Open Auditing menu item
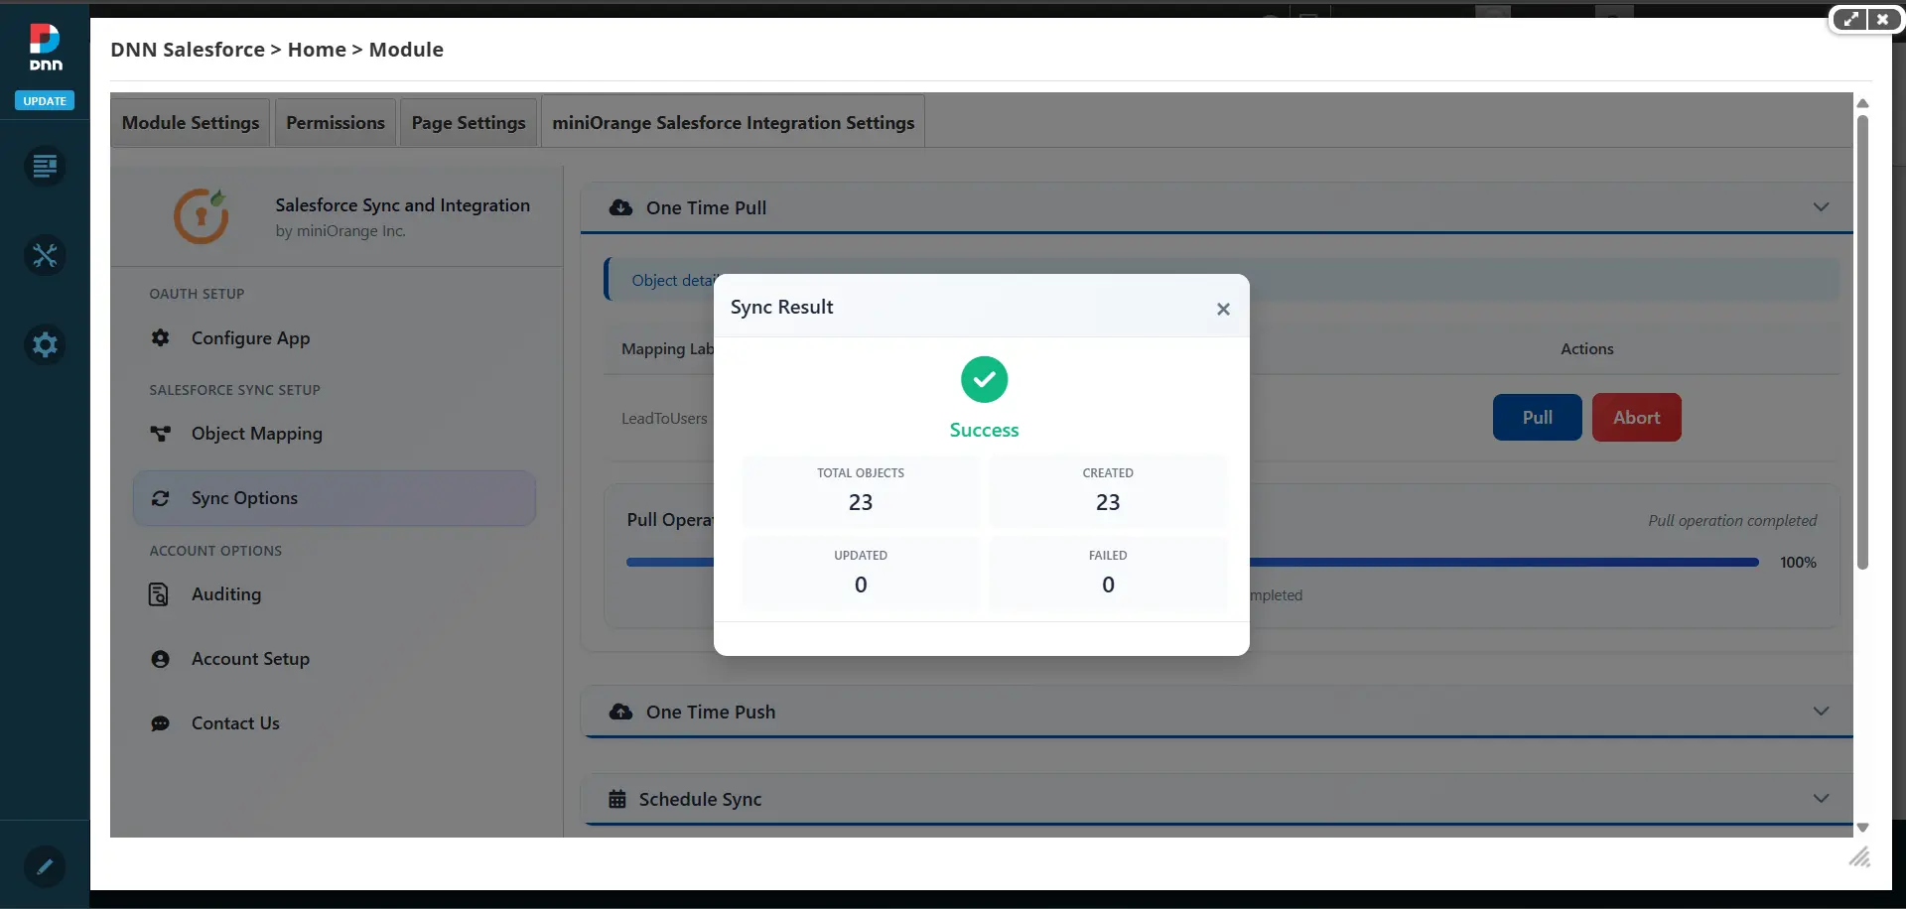 (335, 593)
